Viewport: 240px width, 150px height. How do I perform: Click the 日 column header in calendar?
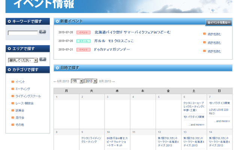point(219,91)
